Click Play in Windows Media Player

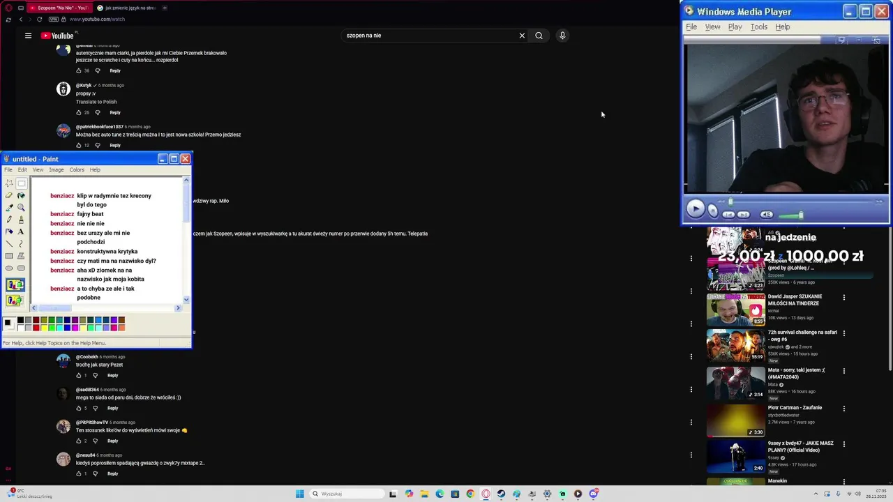point(695,208)
